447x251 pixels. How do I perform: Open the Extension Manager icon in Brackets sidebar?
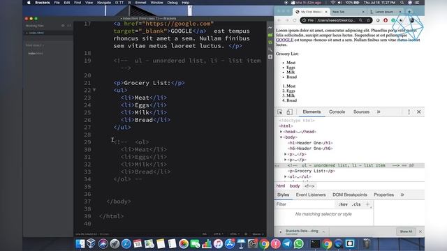click(270, 35)
